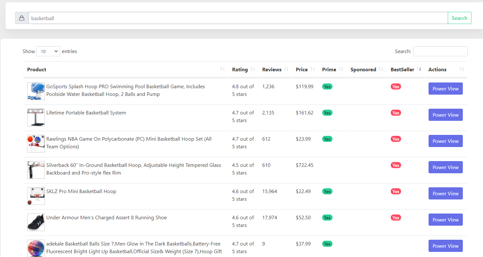The image size is (483, 257).
Task: Click the shopping bag icon beside search box
Action: pos(22,18)
